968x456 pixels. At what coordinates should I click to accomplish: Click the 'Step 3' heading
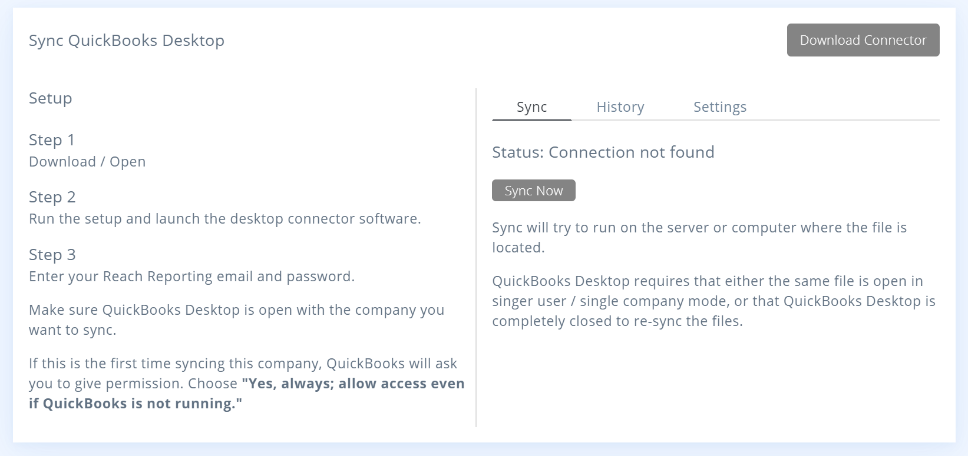pos(52,255)
